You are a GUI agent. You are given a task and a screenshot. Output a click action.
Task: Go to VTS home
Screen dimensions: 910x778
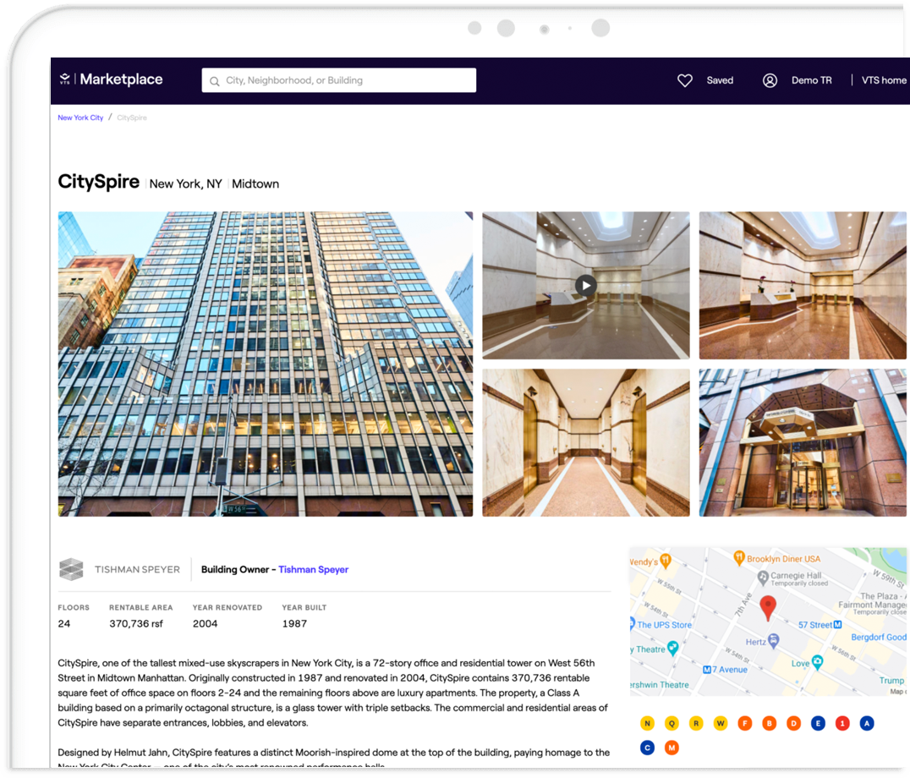coord(883,80)
